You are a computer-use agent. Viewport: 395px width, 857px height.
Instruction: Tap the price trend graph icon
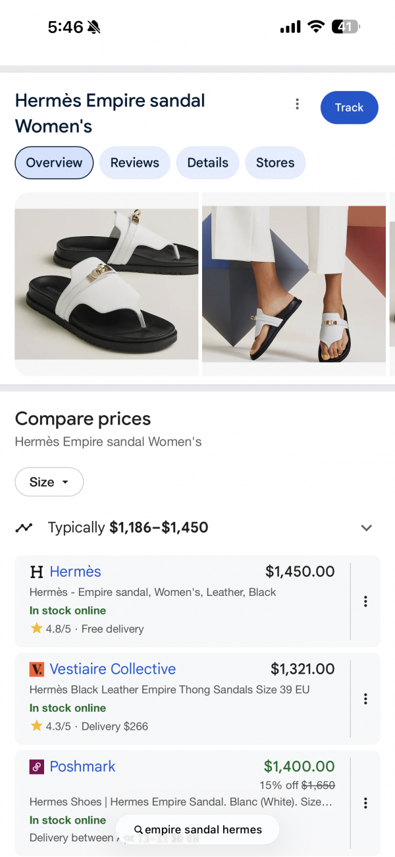(24, 527)
